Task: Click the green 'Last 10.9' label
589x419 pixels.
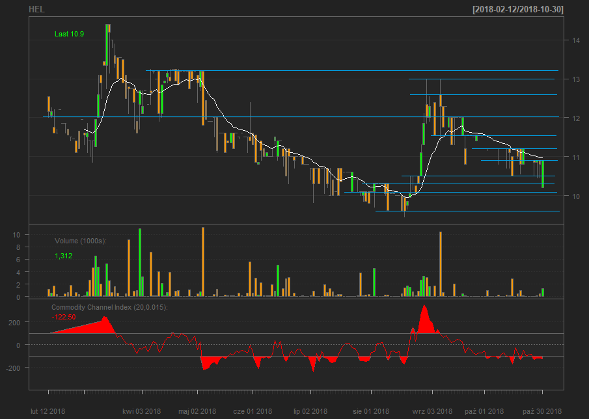Action: point(69,34)
